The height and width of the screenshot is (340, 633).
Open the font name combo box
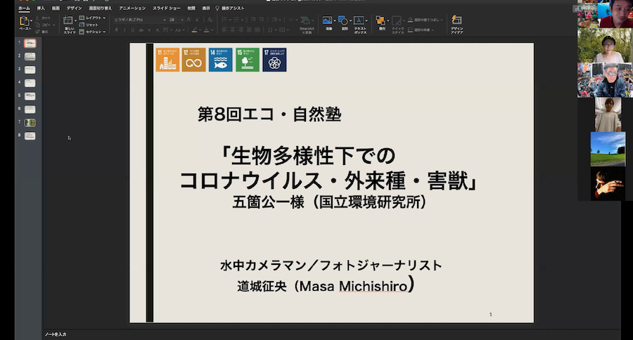click(139, 20)
